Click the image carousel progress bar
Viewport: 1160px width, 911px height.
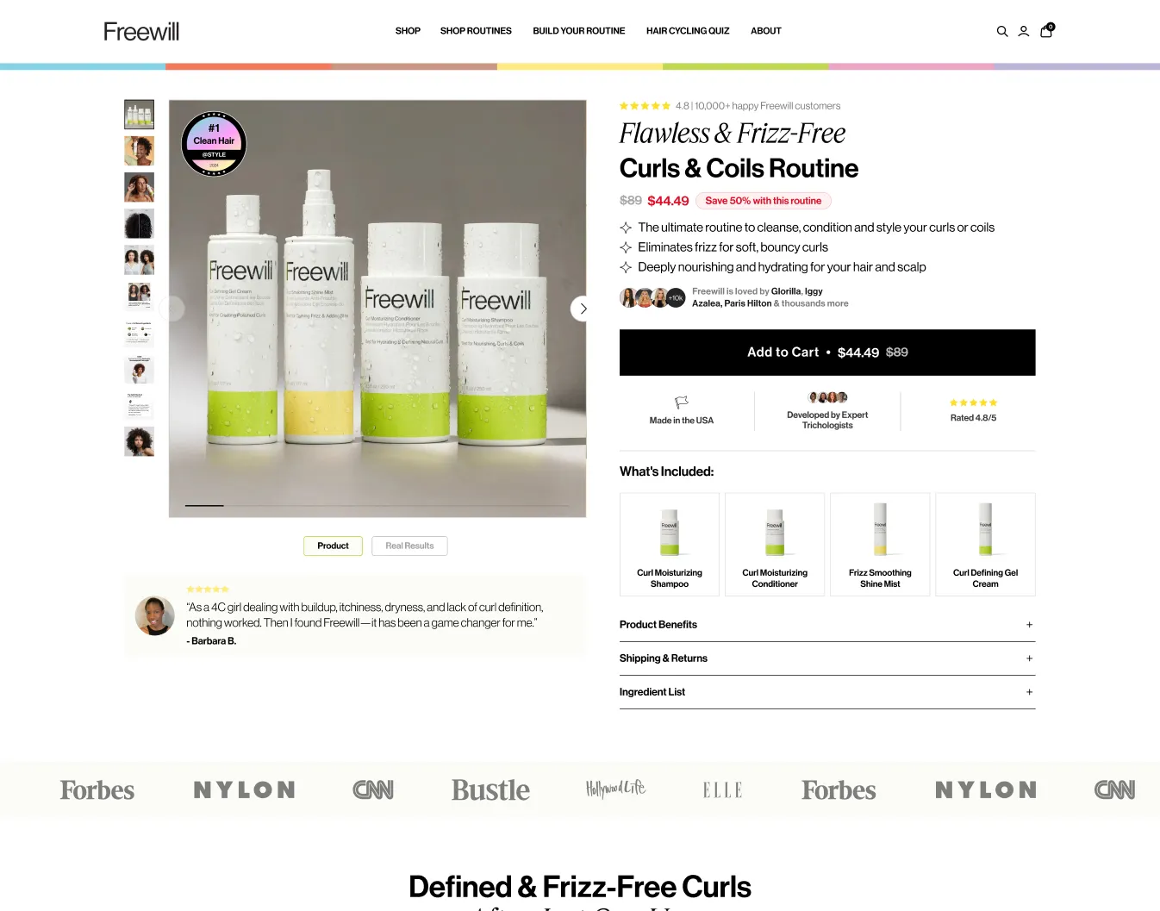click(x=377, y=505)
